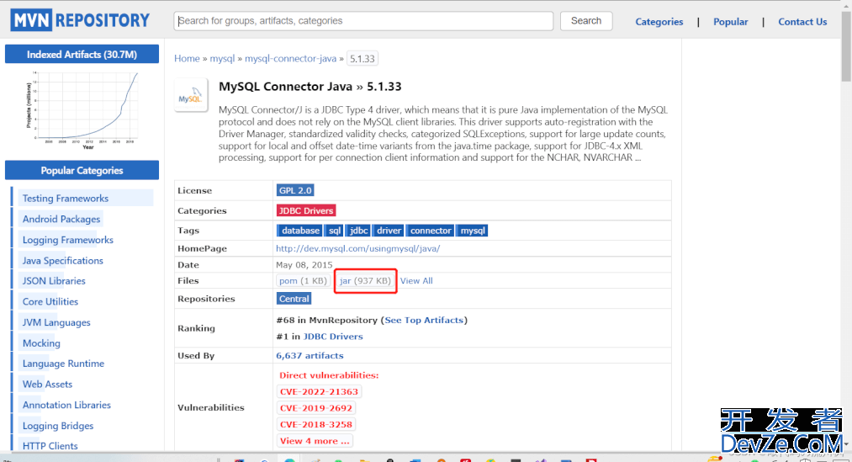This screenshot has height=462, width=852.
Task: Download the pom (1 KB) file
Action: (303, 281)
